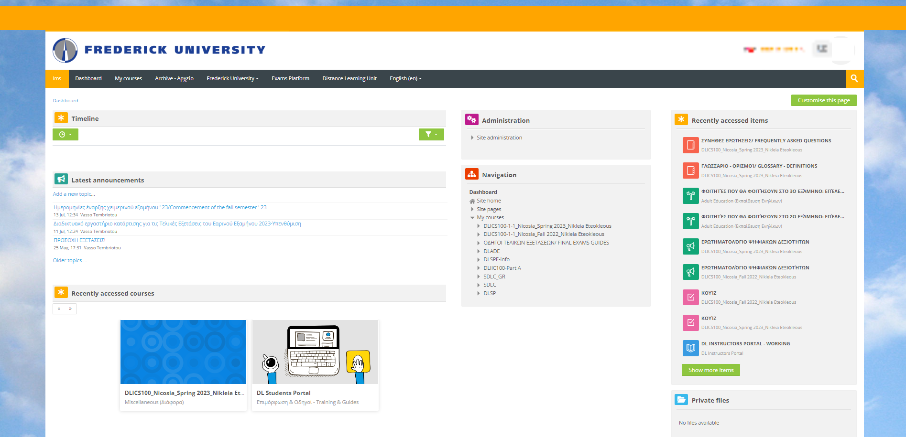This screenshot has width=906, height=437.
Task: Click the Dashboard breadcrumb link
Action: pyautogui.click(x=65, y=101)
